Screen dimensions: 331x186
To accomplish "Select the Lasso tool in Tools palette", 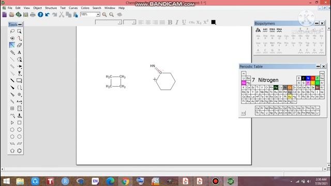I will [12, 31].
